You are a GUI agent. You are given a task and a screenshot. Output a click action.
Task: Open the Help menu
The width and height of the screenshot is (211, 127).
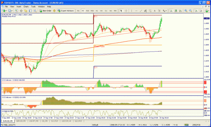(x=49, y=6)
